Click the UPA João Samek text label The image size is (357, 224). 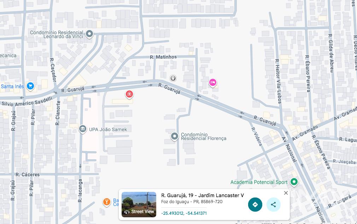point(108,129)
